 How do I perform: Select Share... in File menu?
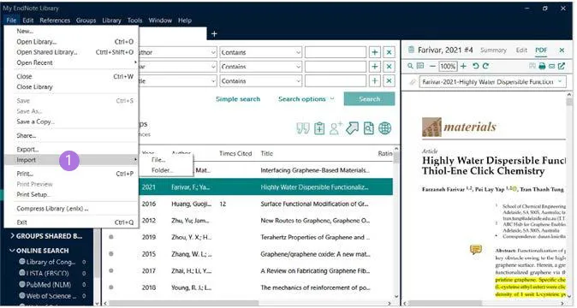(x=27, y=136)
